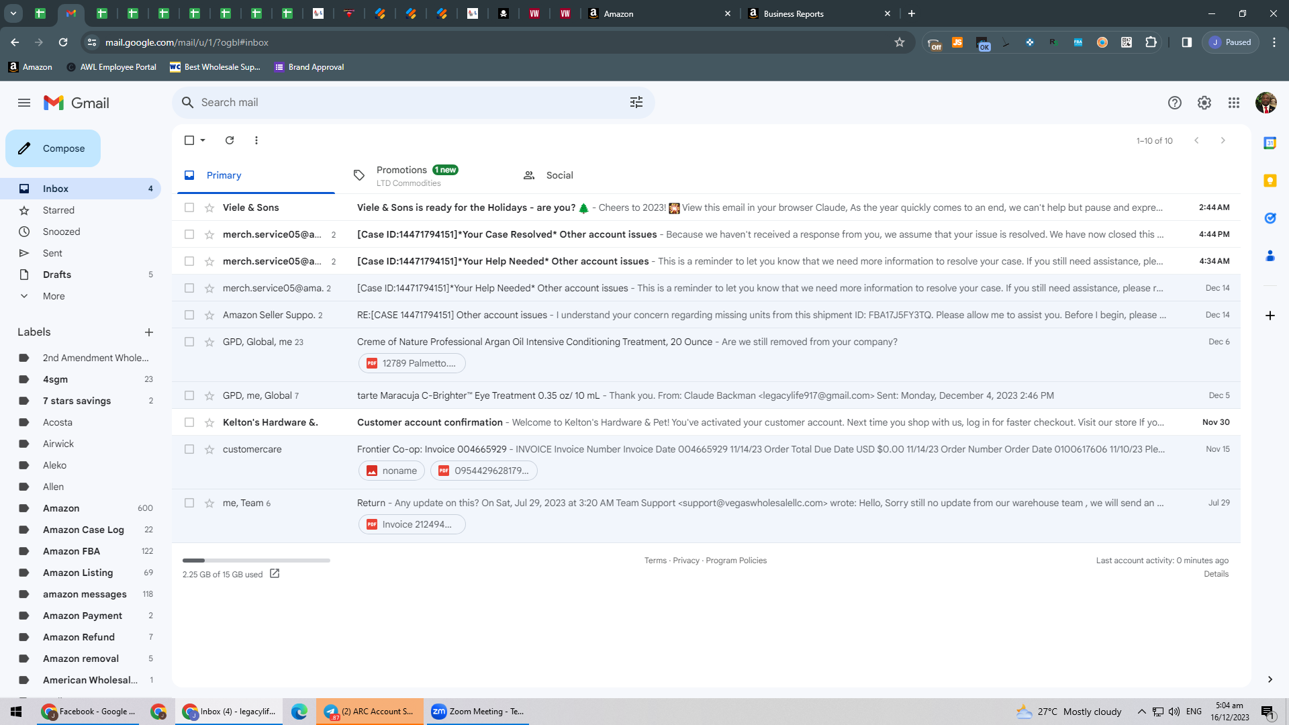Get add-ons with the plus icon
1289x725 pixels.
[x=1270, y=316]
